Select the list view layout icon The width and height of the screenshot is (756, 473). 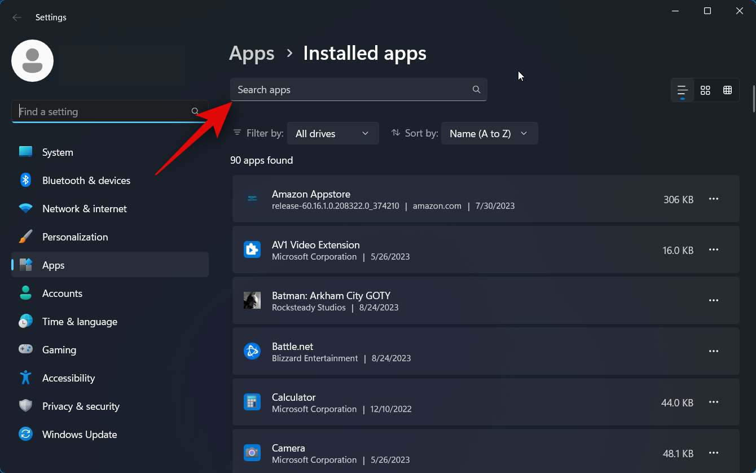(682, 90)
